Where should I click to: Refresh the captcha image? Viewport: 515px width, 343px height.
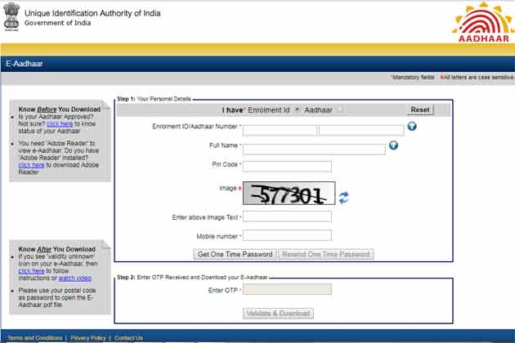[344, 197]
